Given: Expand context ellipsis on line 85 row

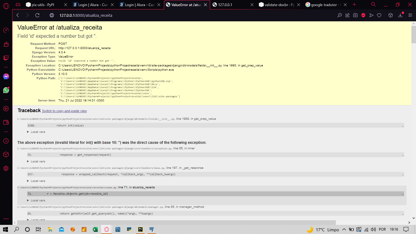Looking at the screenshot, I should click(x=403, y=214).
